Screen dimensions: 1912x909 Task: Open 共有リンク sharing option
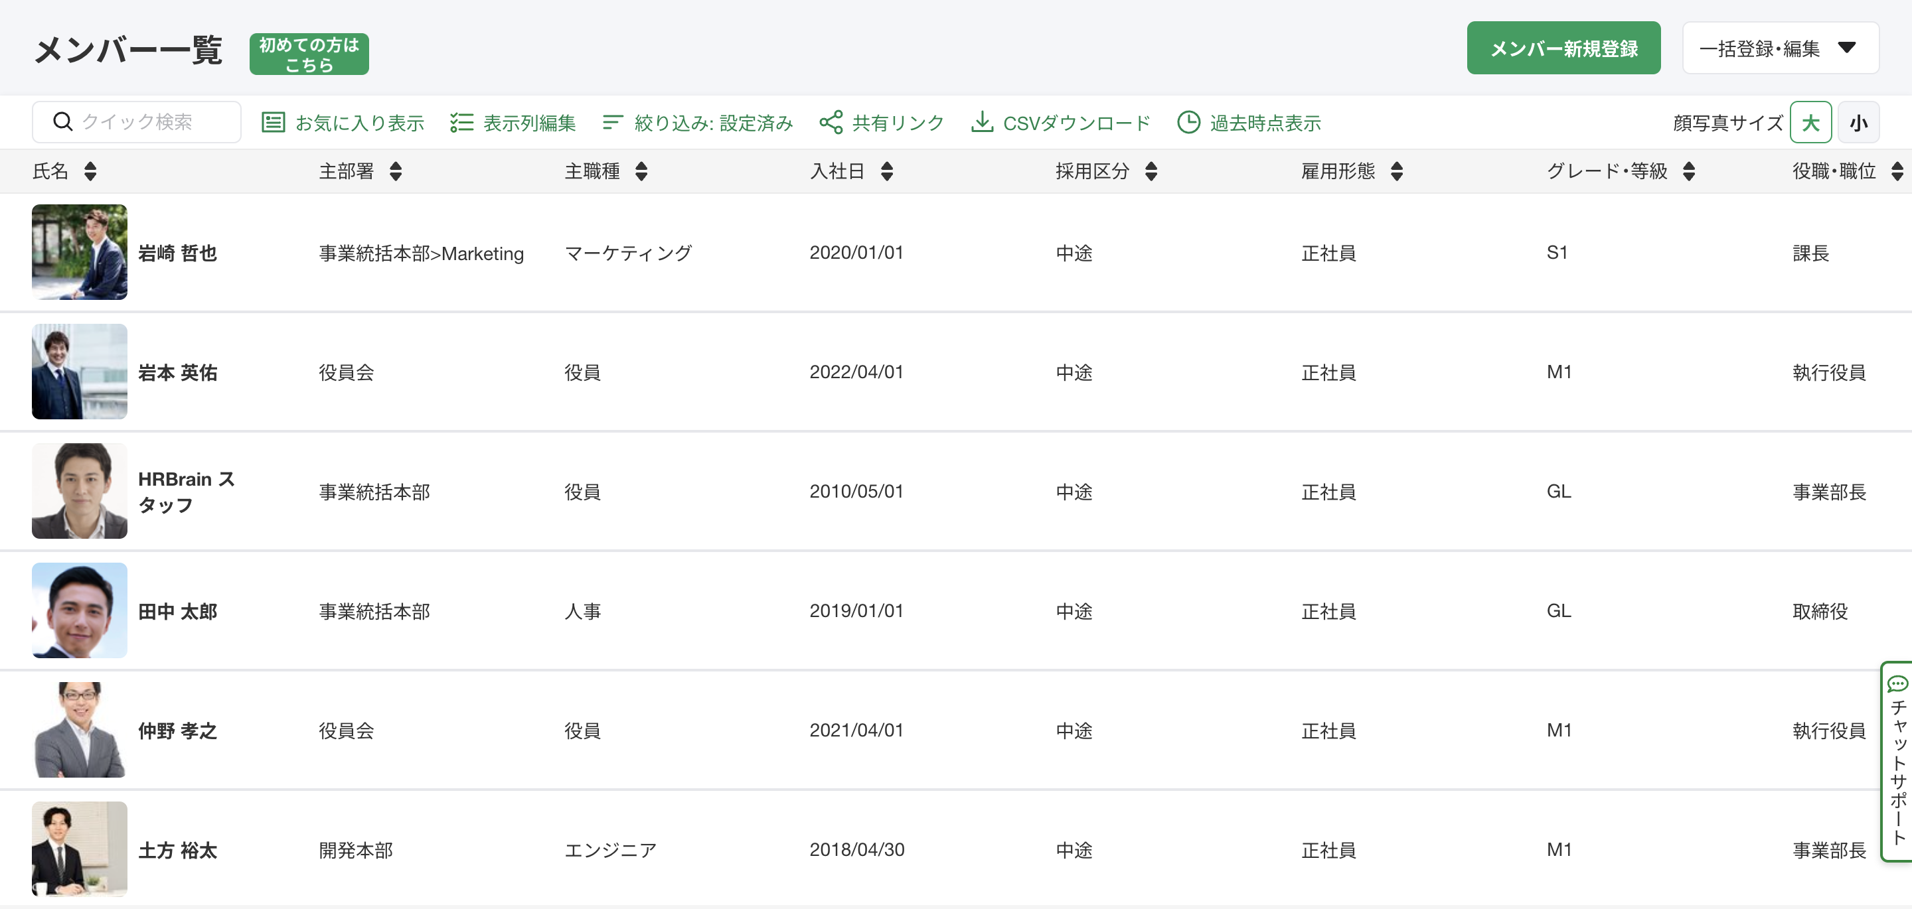(x=881, y=123)
